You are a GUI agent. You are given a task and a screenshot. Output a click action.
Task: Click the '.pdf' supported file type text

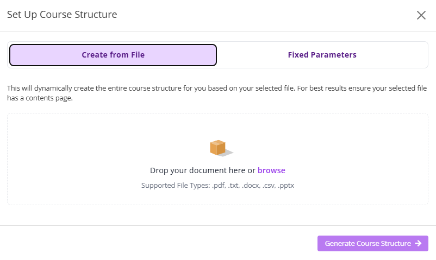click(x=219, y=186)
